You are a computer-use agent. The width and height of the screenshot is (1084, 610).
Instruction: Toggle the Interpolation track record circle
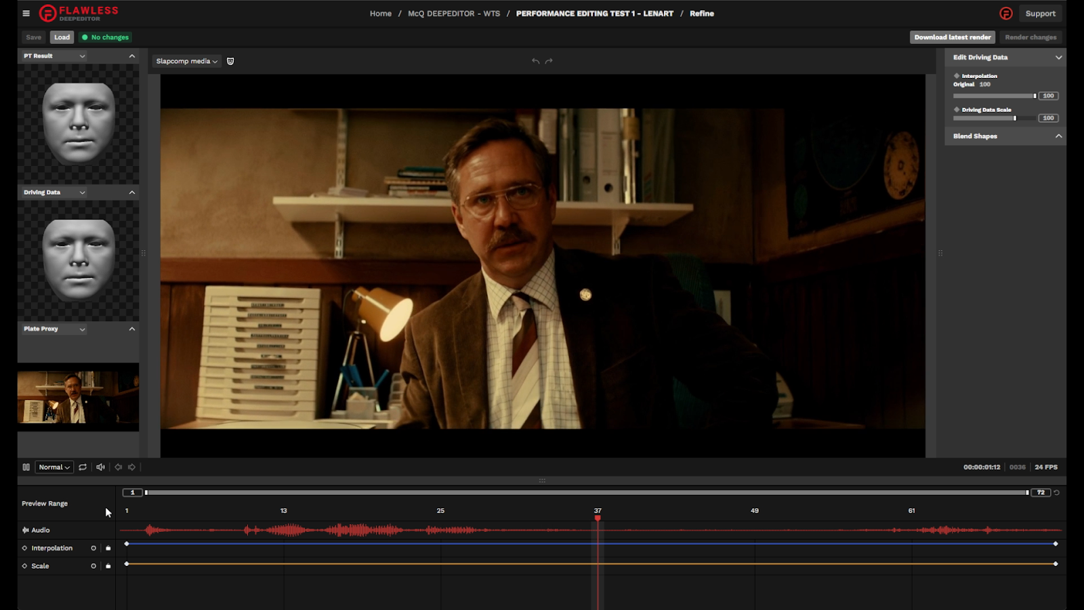coord(93,548)
